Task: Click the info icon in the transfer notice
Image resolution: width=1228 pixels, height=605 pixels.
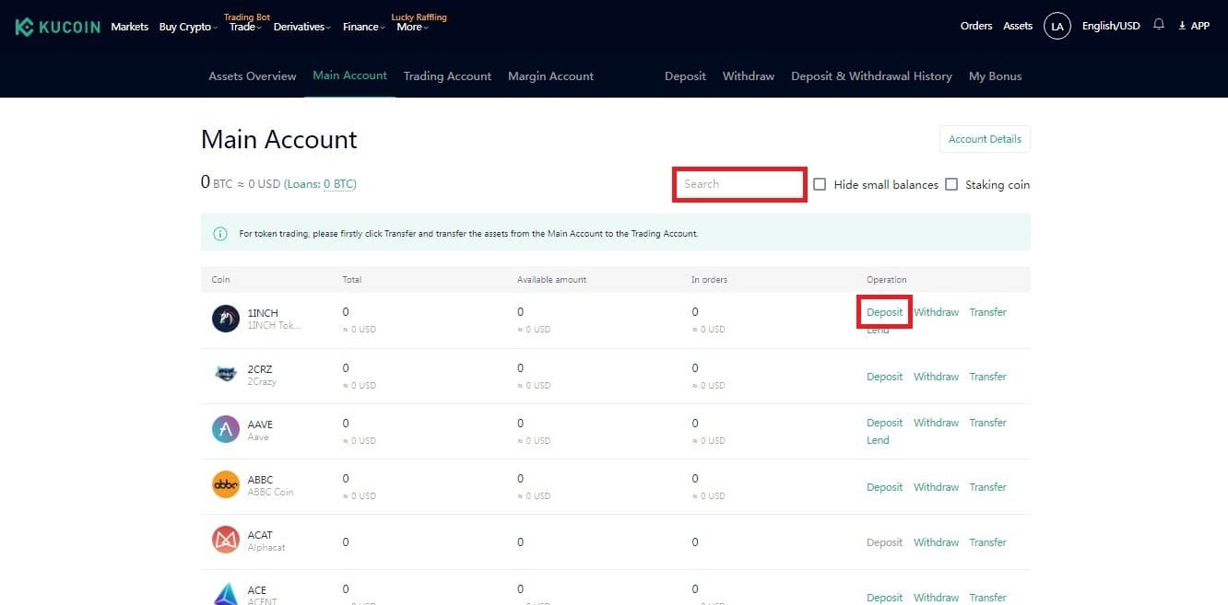Action: (x=220, y=234)
